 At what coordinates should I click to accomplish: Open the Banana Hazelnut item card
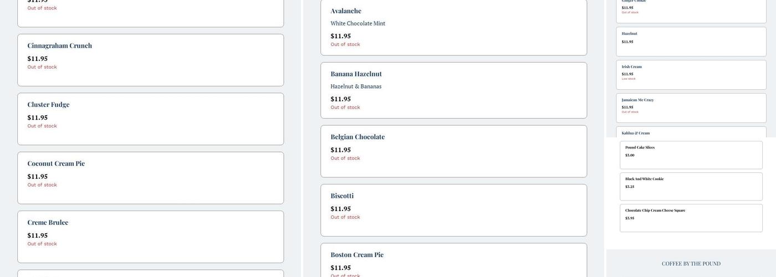[x=453, y=90]
